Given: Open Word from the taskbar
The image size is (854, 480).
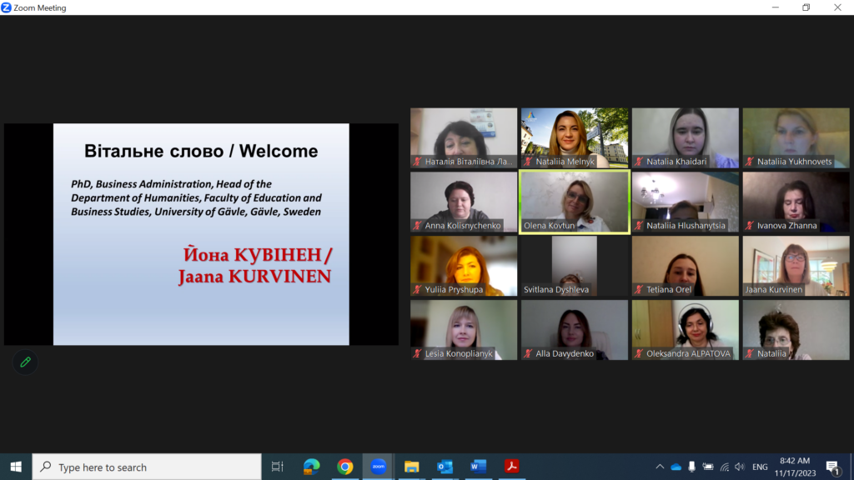Looking at the screenshot, I should click(478, 467).
